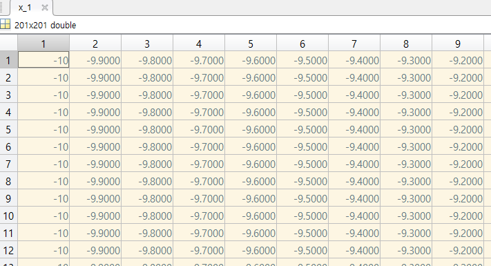
Task: Click cell -10 in row 6
Action: point(44,146)
